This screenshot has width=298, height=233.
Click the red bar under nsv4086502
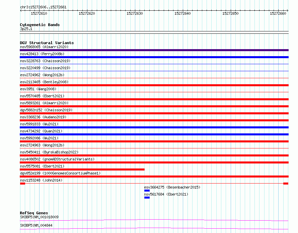154,162
